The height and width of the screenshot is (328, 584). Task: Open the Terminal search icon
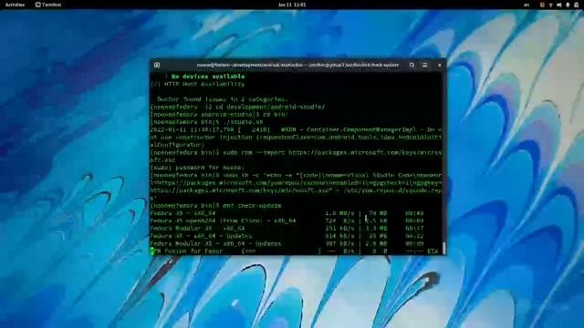click(412, 65)
